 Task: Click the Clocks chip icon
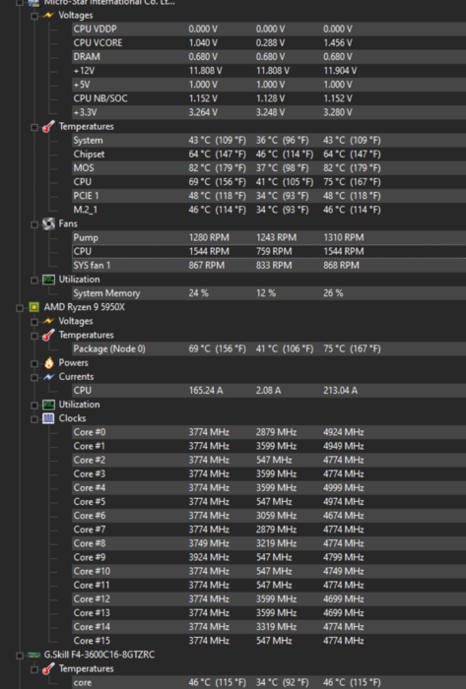[48, 418]
